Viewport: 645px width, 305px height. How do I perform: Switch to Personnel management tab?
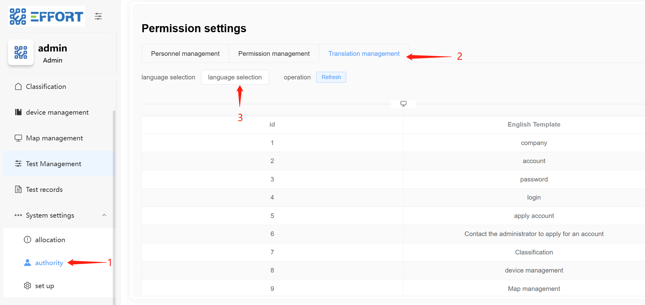(x=185, y=54)
